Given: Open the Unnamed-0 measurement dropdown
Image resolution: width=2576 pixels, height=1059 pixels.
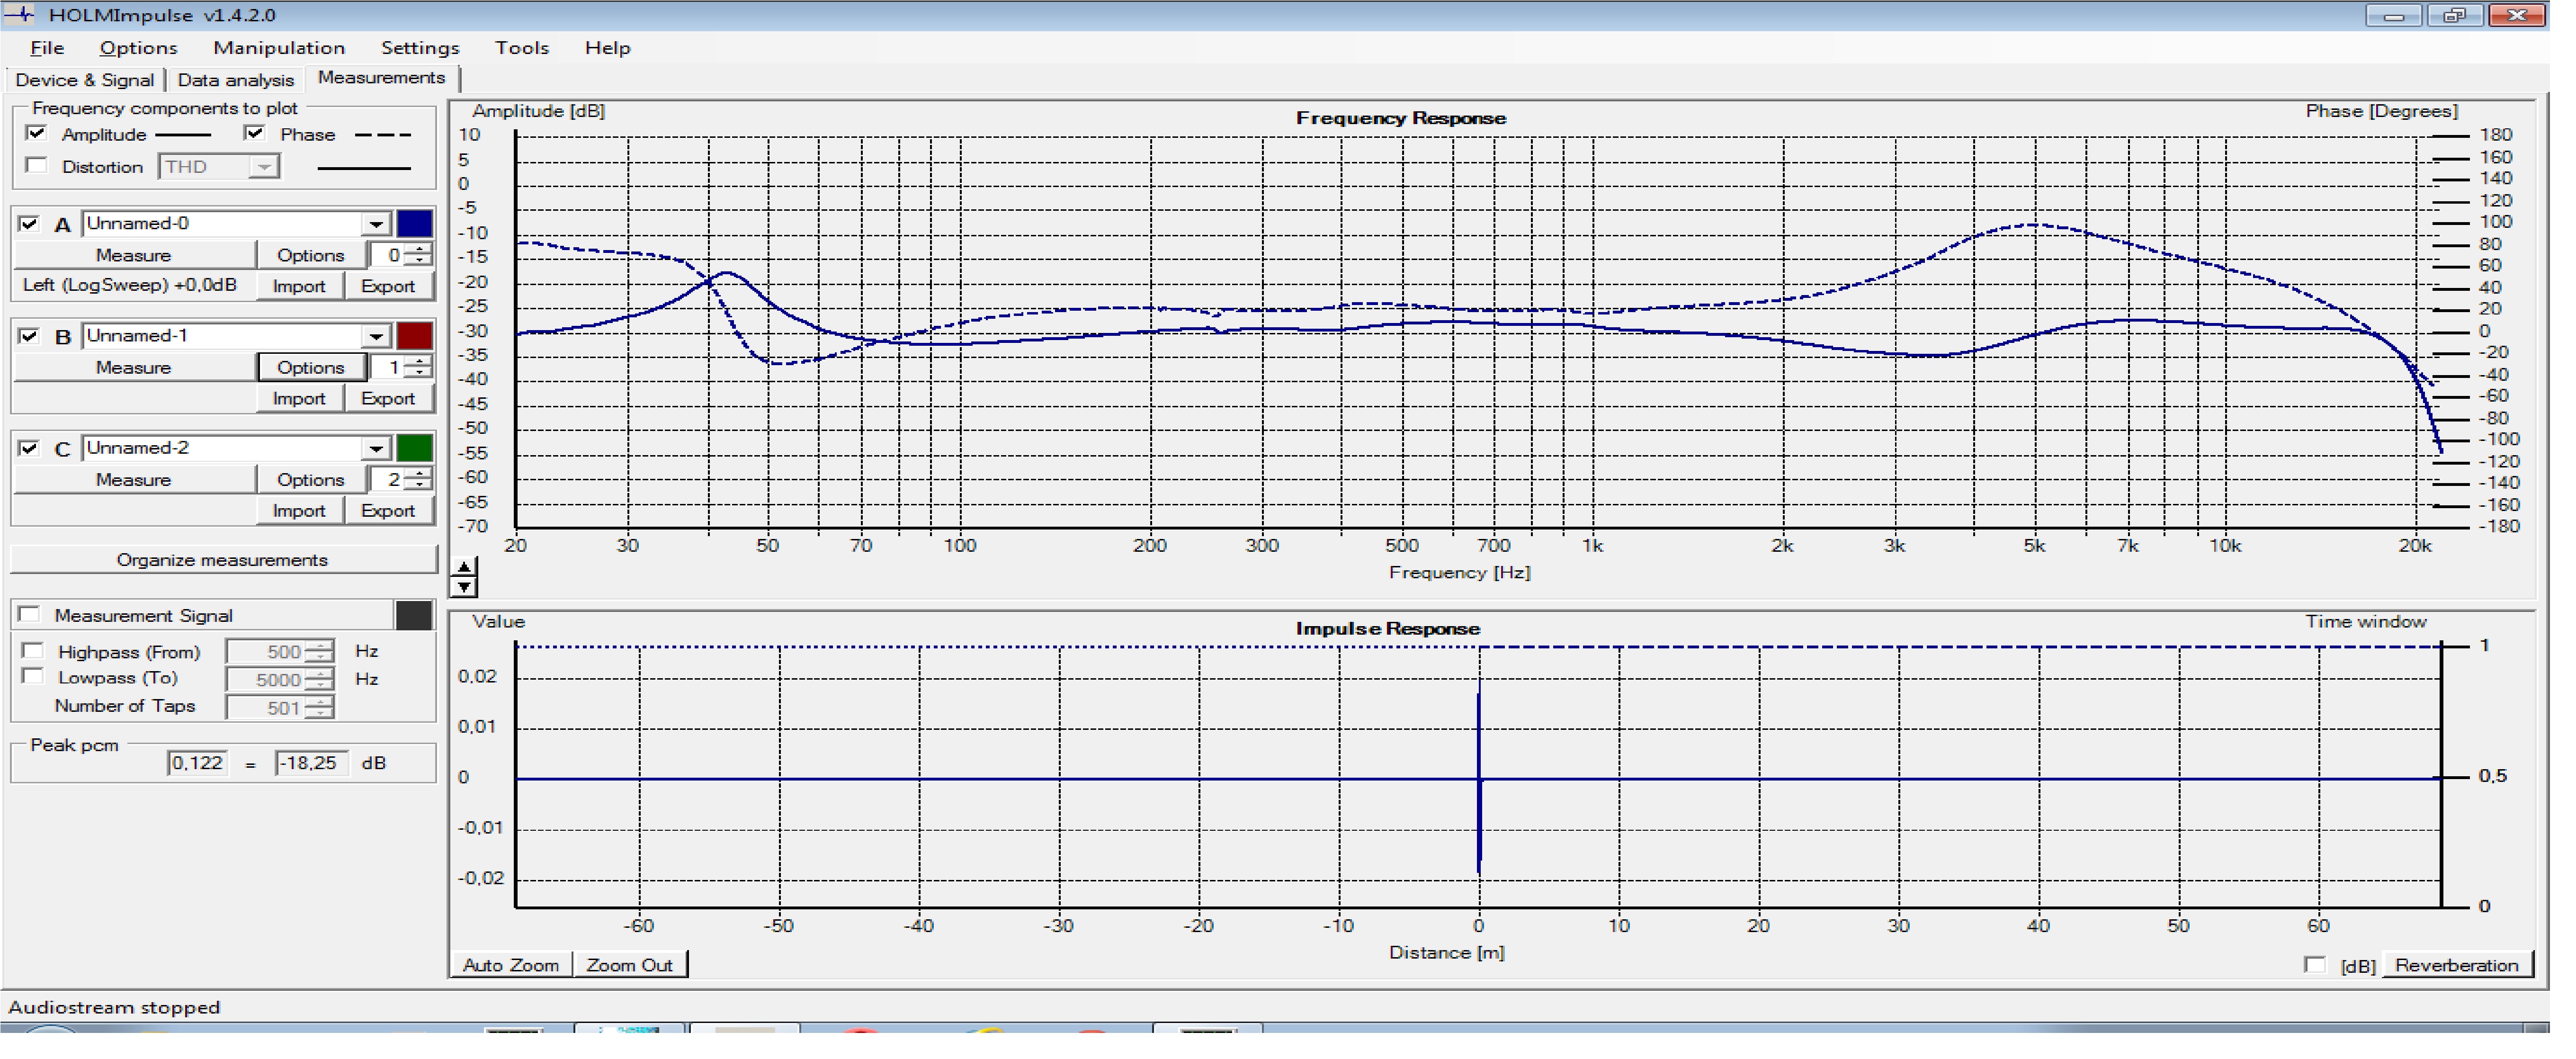Looking at the screenshot, I should click(376, 225).
